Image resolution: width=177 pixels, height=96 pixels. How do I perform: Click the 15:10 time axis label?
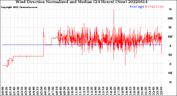pyautogui.click(x=103, y=91)
